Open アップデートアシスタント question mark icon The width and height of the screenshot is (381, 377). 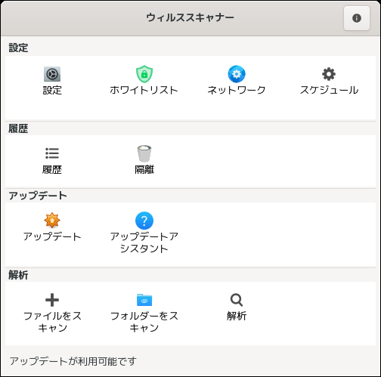click(144, 221)
